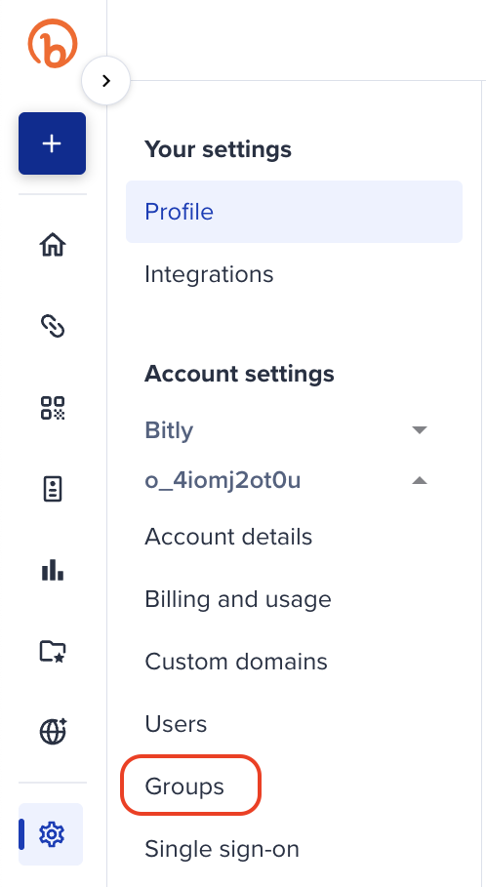Open the Campaigns starred folder icon
This screenshot has height=887, width=486.
coord(53,652)
